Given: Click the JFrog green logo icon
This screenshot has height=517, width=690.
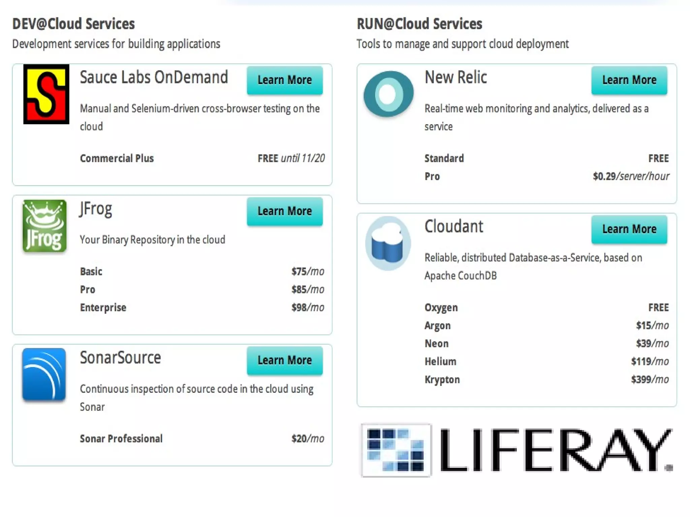Looking at the screenshot, I should 44,226.
